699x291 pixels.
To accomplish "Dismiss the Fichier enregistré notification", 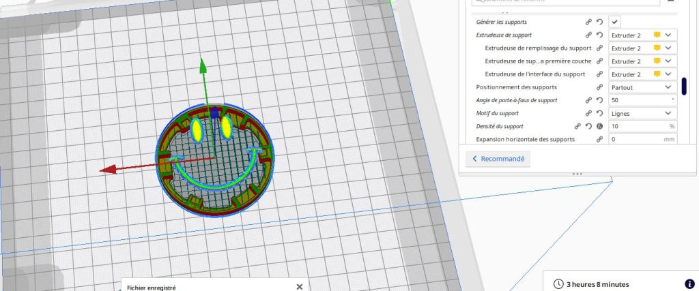I will click(299, 287).
